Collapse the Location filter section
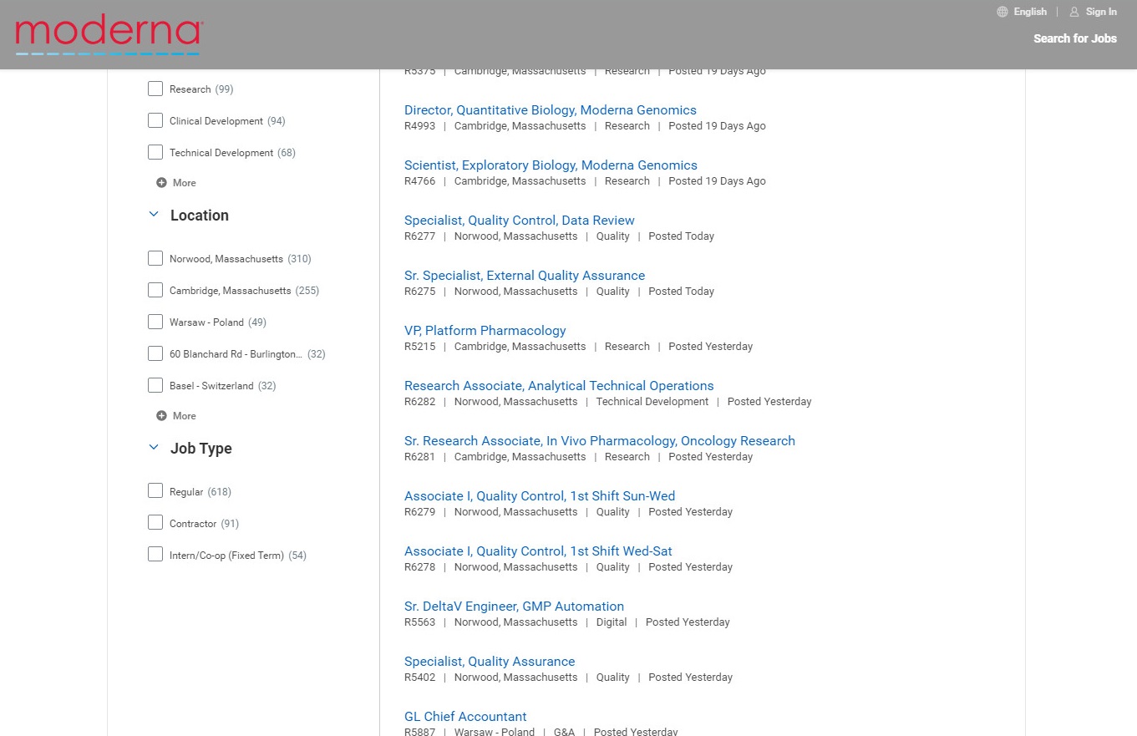 pos(154,215)
